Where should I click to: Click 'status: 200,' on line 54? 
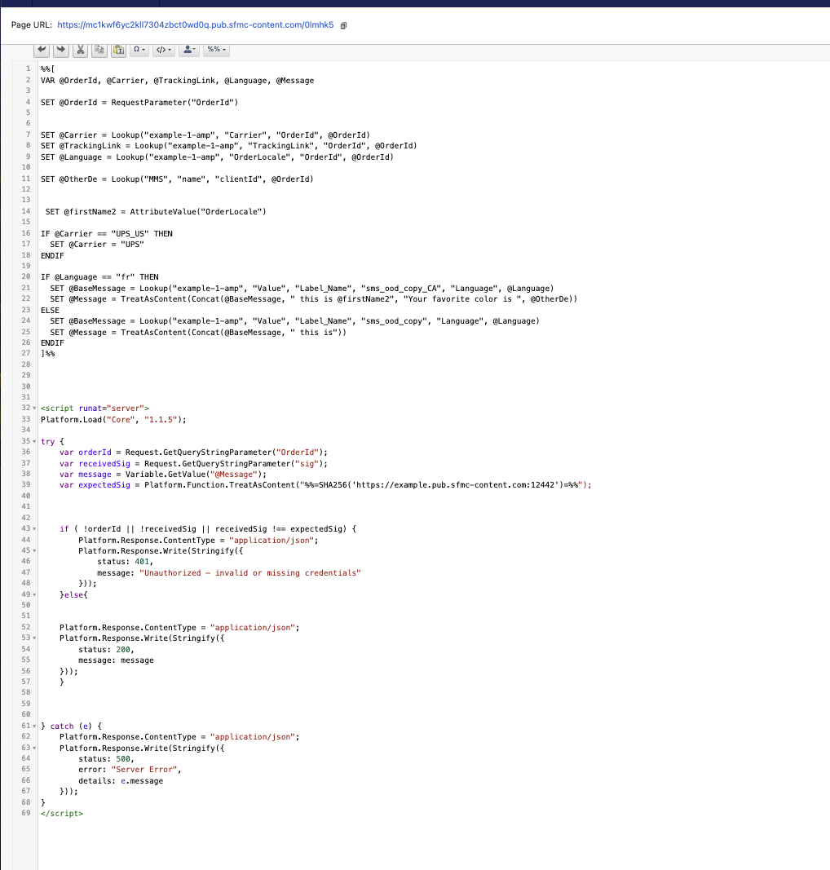tap(106, 649)
